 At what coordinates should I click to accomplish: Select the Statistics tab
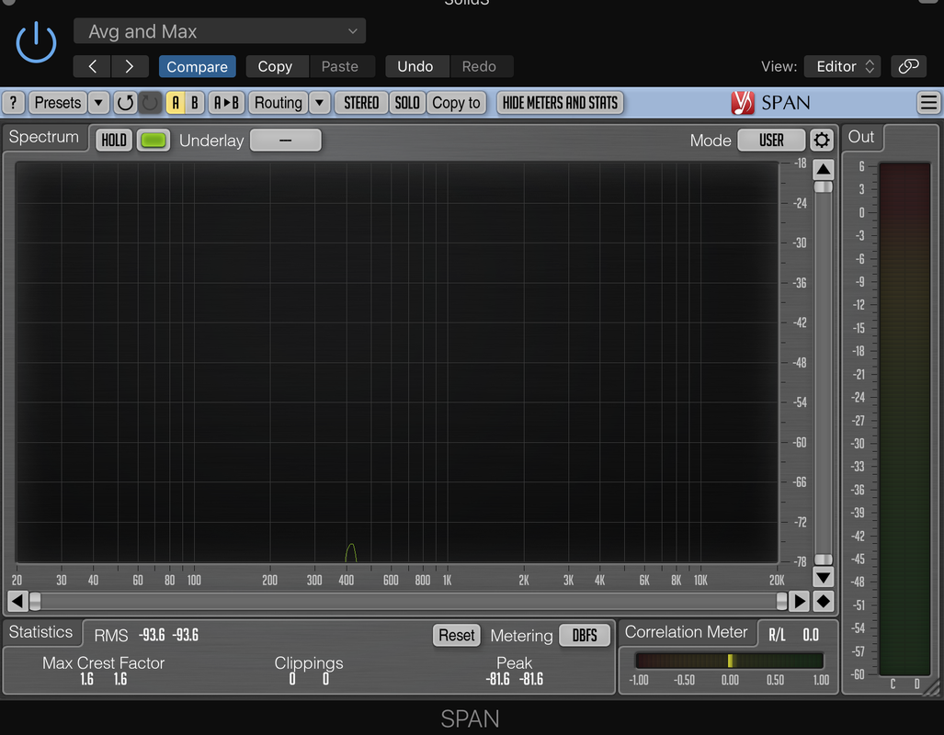tap(40, 632)
